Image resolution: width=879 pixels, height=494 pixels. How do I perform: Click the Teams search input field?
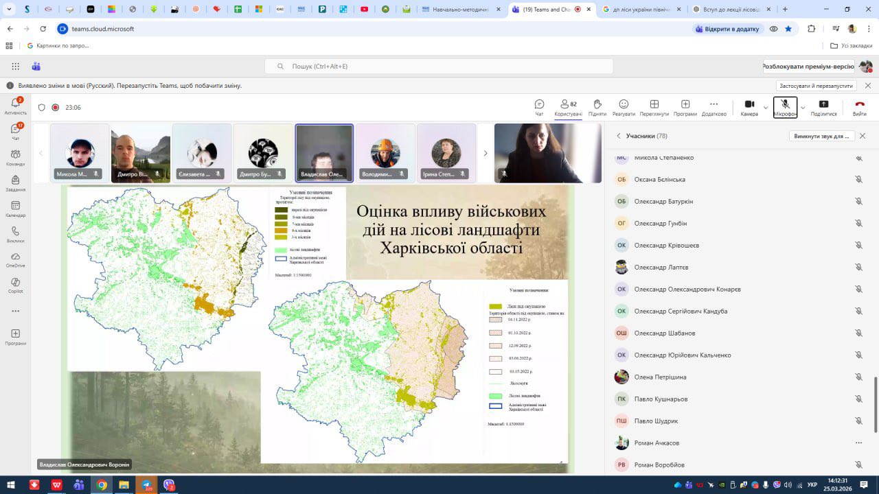(x=439, y=67)
